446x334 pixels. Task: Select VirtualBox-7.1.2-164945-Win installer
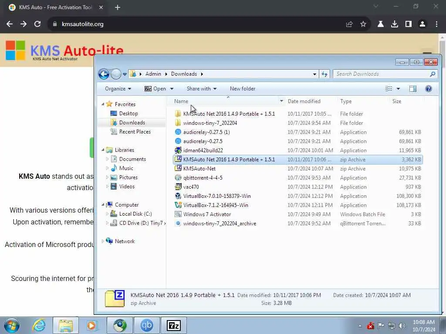216,205
